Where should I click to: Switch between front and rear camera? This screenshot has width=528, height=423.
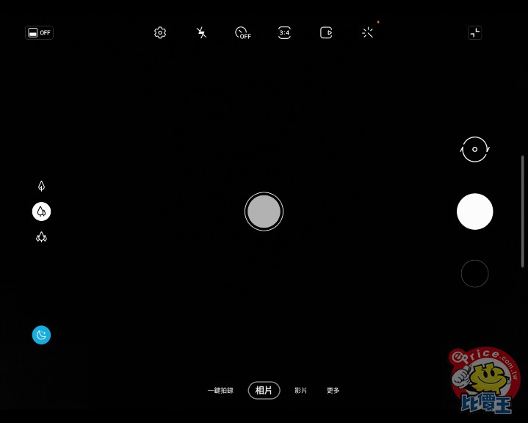coord(475,149)
